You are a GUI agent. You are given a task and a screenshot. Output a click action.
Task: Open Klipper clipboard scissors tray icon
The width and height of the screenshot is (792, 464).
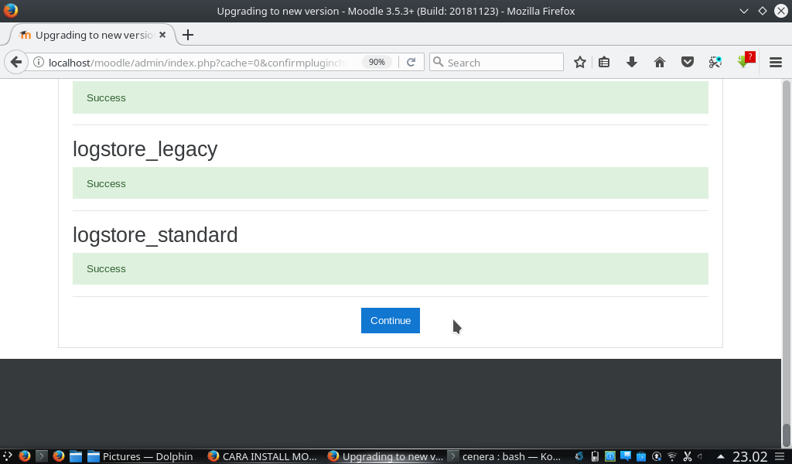[687, 456]
